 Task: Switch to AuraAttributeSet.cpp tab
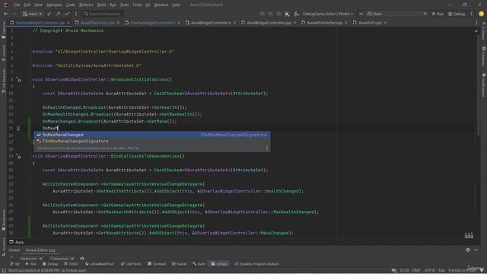tap(325, 23)
